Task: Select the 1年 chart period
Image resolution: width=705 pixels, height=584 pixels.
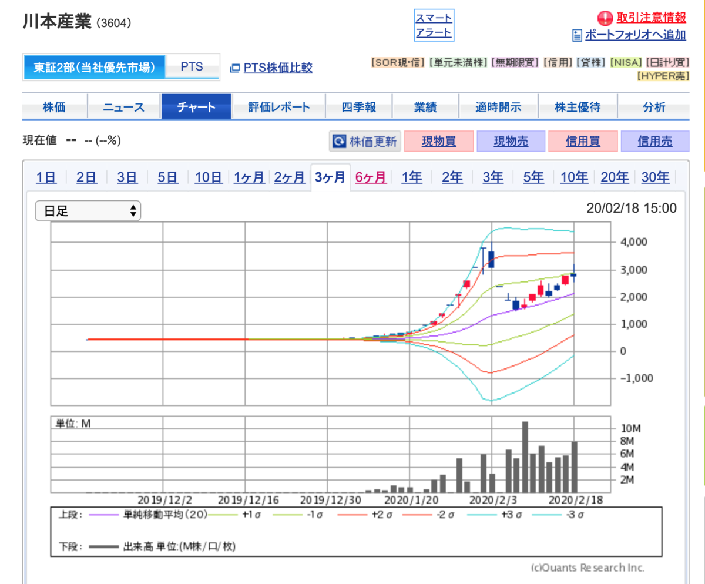Action: pos(412,177)
